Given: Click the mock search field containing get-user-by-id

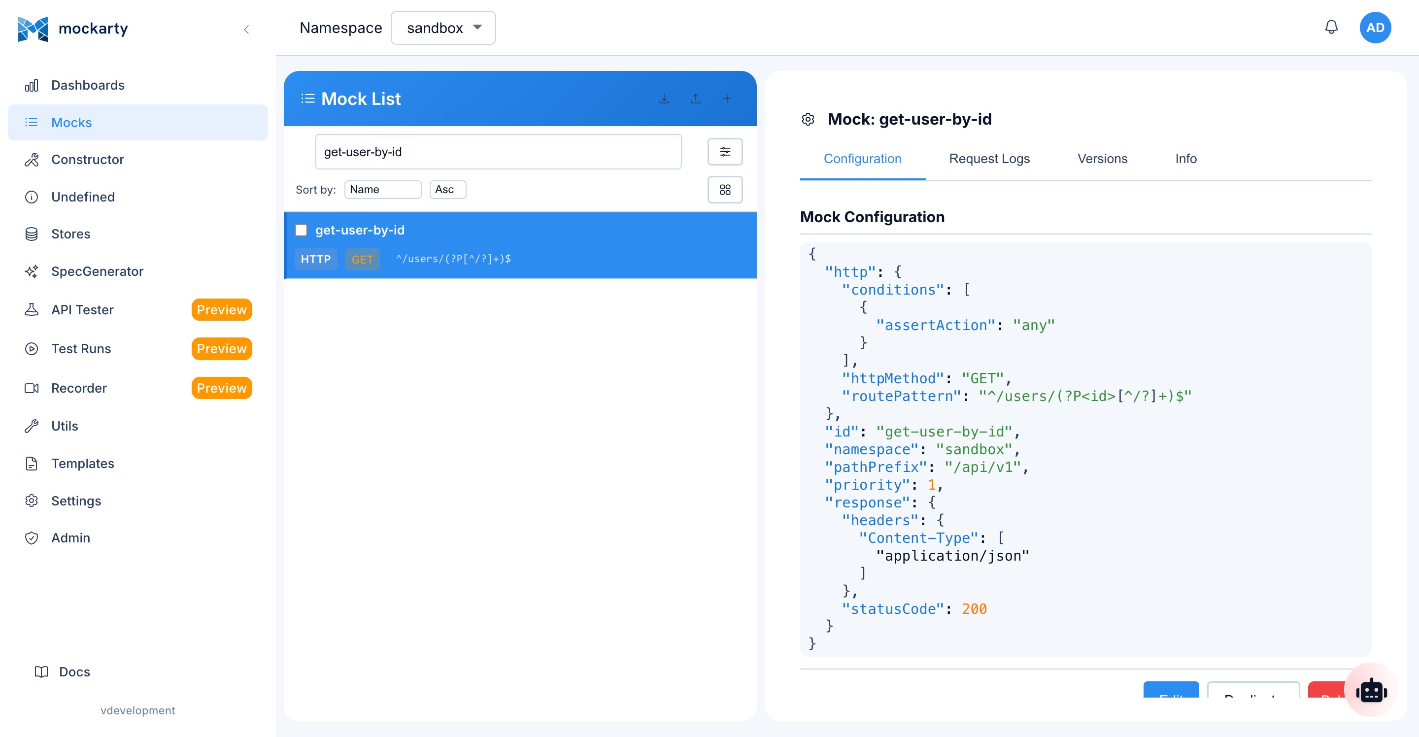Looking at the screenshot, I should click(498, 151).
